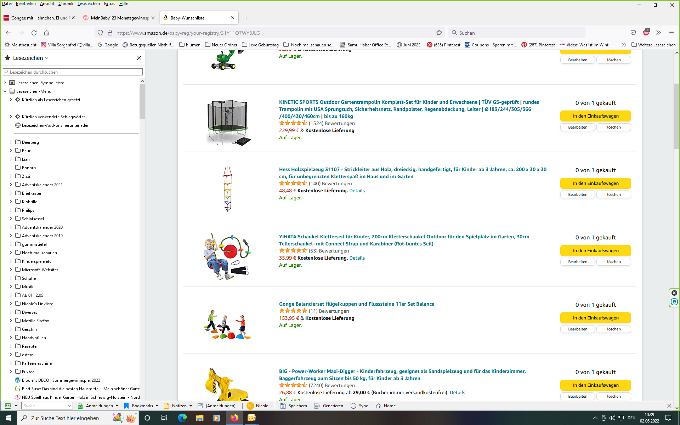Open Suche combo box dropdown arrow
Viewport: 680px width, 425px height.
click(x=69, y=406)
